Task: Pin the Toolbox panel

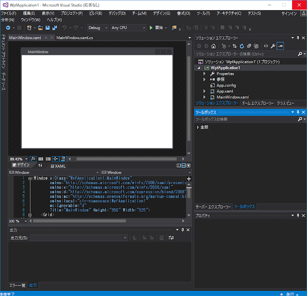Action: pos(298,112)
